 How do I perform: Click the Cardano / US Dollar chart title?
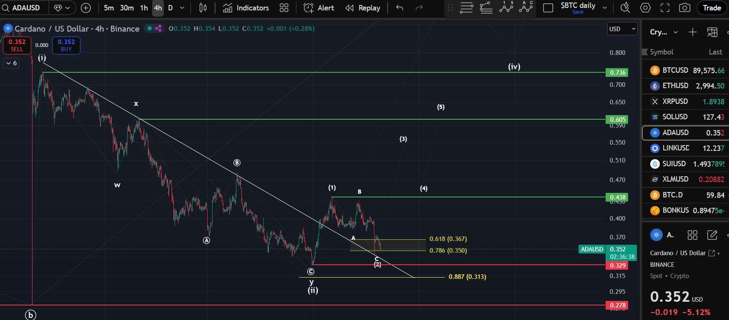tap(77, 29)
